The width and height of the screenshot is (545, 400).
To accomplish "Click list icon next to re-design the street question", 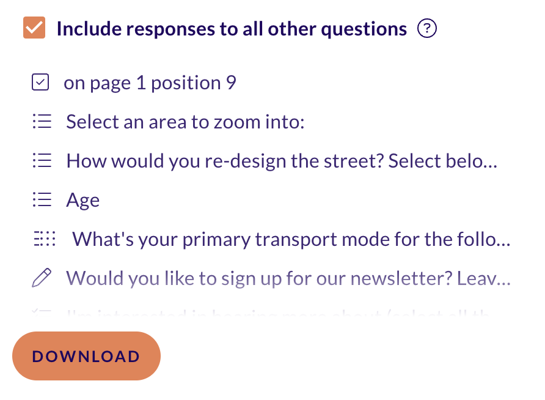I will (42, 160).
